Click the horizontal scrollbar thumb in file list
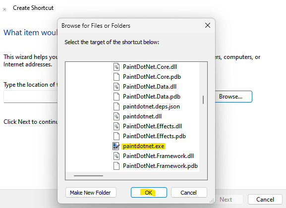The image size is (286, 208). (x=88, y=176)
